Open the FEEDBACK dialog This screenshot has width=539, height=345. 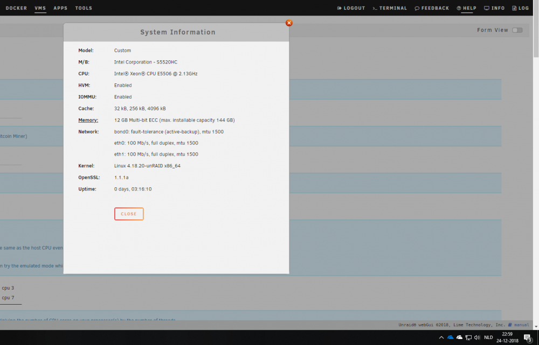432,8
